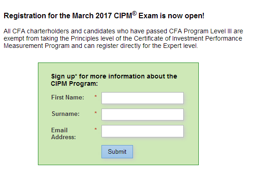Click the "CIPM Program:" text in the form
This screenshot has height=172, width=255.
(74, 83)
